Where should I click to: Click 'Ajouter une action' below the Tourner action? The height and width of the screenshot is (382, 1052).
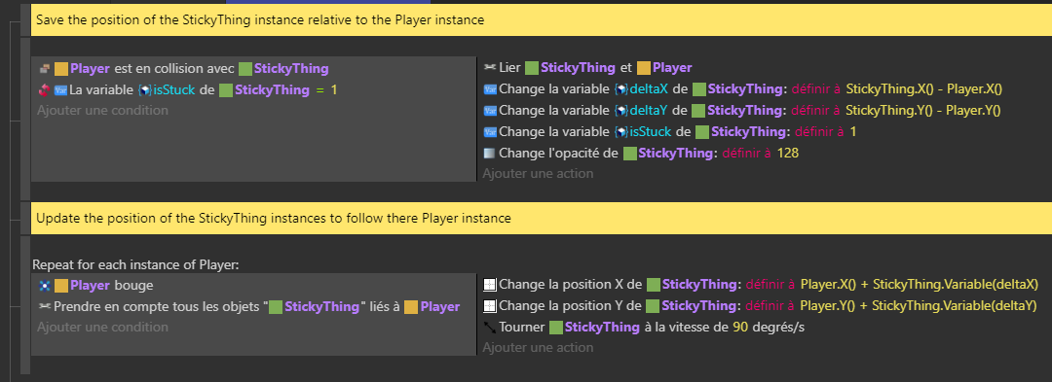pyautogui.click(x=538, y=347)
